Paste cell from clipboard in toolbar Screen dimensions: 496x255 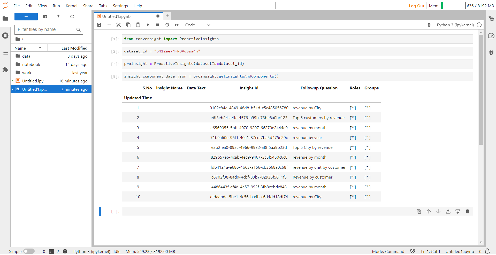[138, 25]
